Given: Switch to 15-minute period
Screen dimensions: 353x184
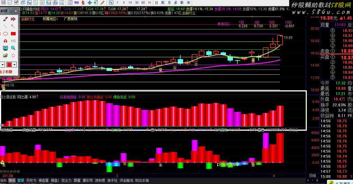Looking at the screenshot, I should (x=130, y=3).
